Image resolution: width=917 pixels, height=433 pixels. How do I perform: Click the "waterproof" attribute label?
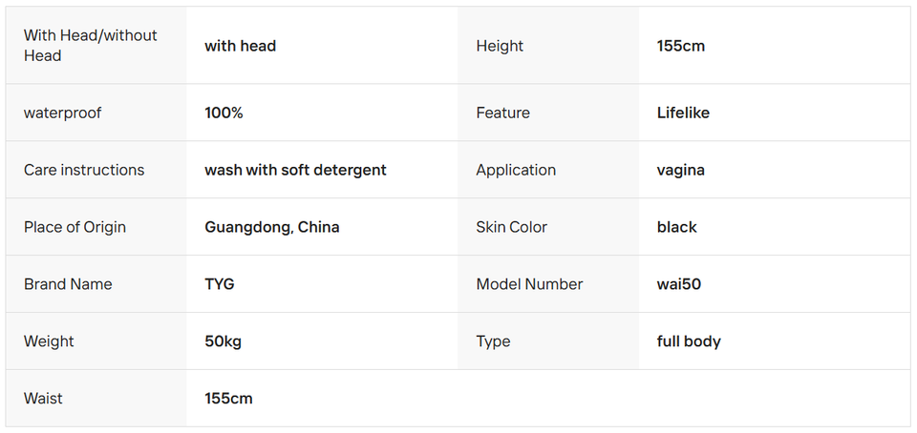pos(62,113)
